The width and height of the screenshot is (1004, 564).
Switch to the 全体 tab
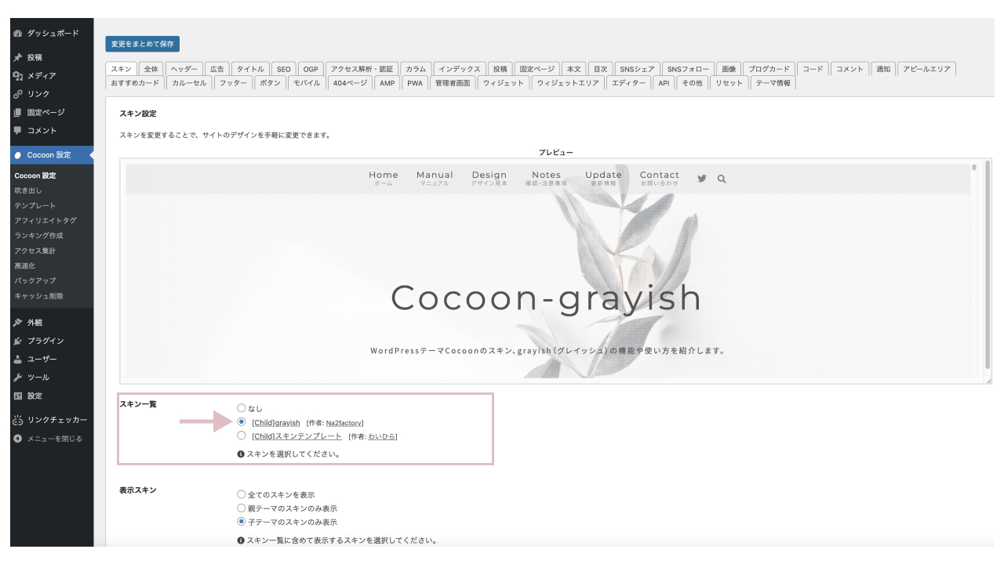[151, 69]
